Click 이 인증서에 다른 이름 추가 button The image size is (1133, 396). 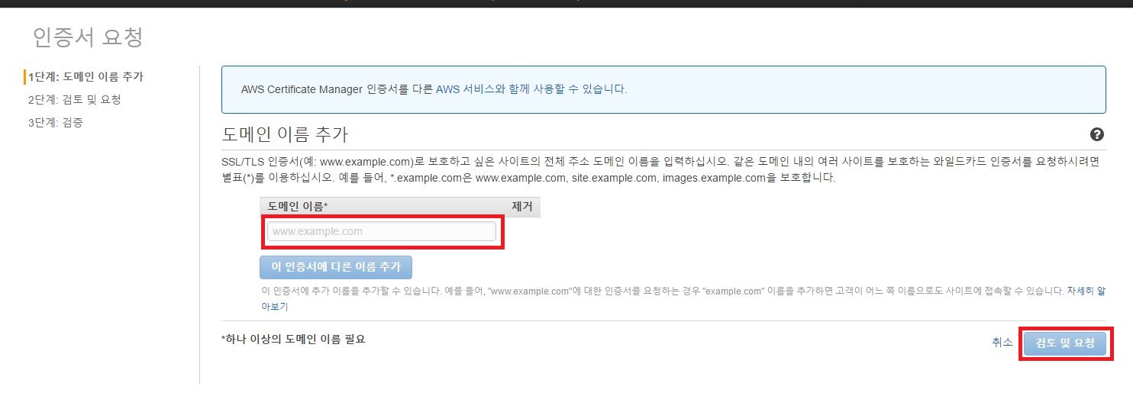point(336,267)
